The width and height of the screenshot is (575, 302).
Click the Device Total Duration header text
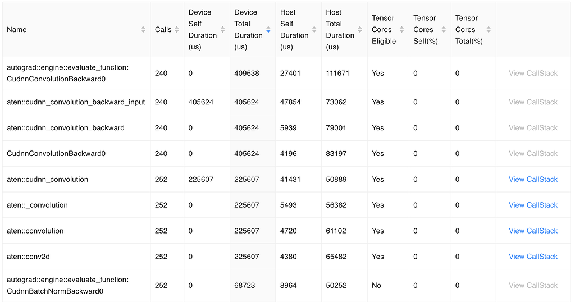coord(248,30)
